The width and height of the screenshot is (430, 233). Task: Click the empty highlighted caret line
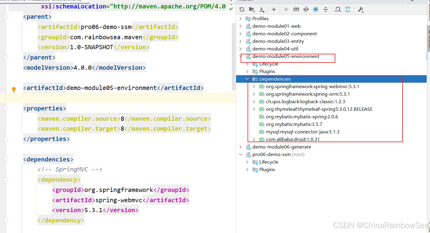pos(118,98)
